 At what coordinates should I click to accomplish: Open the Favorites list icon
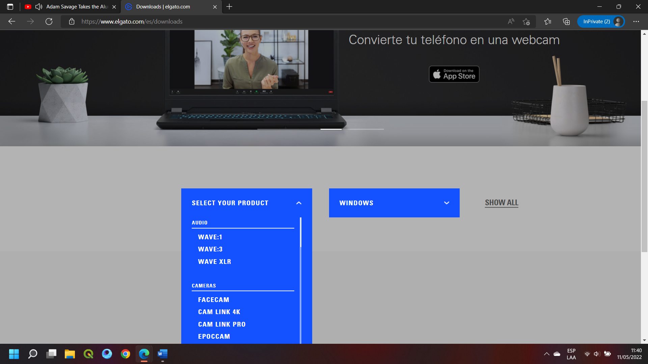[x=548, y=22]
